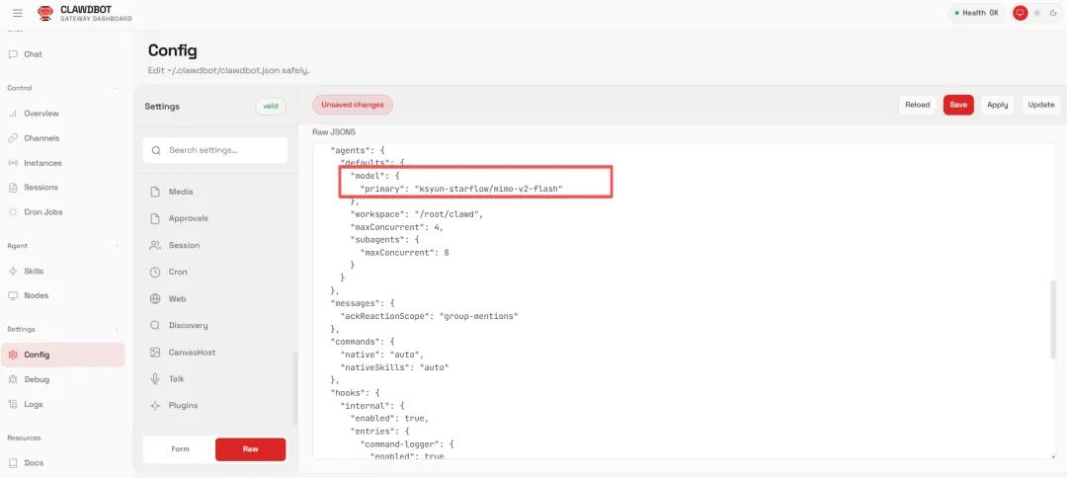1067x478 pixels.
Task: Collapse sidebar with the hamburger menu icon
Action: (x=17, y=13)
